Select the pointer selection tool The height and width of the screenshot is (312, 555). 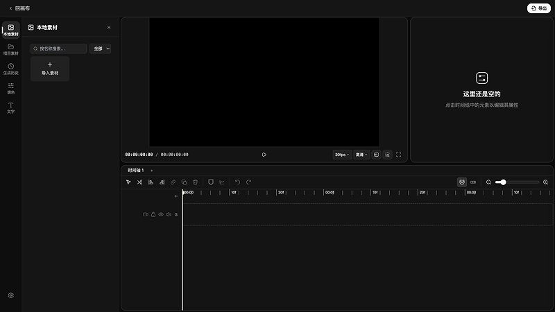128,182
